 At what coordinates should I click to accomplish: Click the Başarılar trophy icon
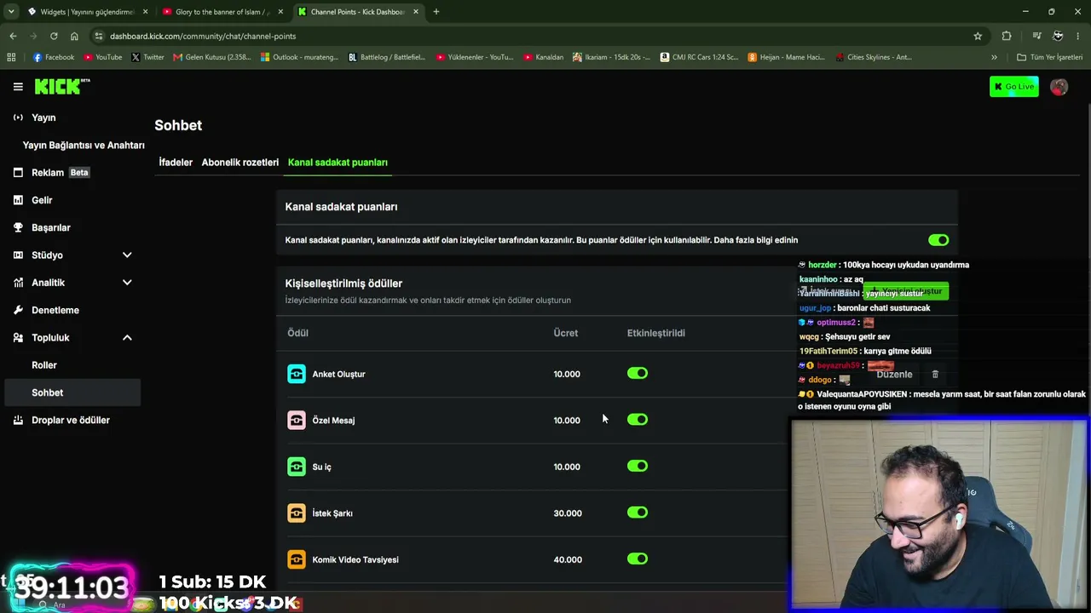[18, 227]
